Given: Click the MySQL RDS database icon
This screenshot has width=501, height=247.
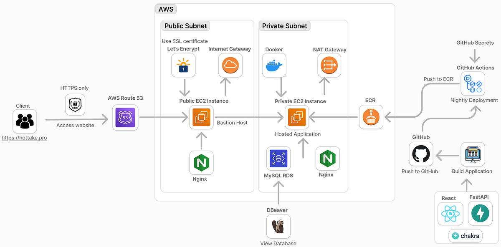Looking at the screenshot, I should pyautogui.click(x=278, y=159).
